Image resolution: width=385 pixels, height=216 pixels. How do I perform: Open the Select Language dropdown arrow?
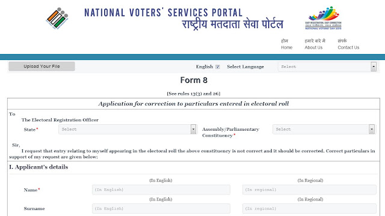click(374, 67)
